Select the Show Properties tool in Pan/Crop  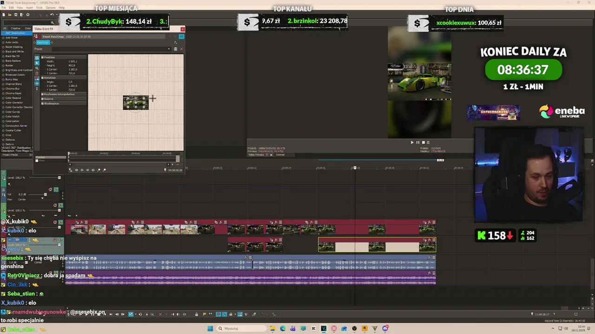point(37,58)
